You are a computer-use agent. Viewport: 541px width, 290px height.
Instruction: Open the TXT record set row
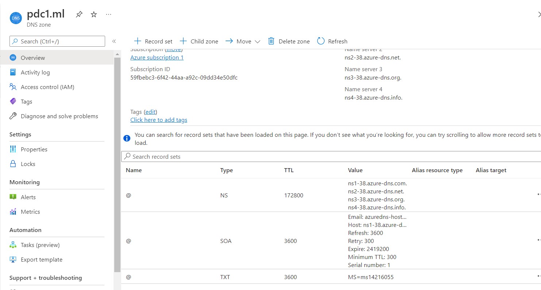pyautogui.click(x=331, y=277)
